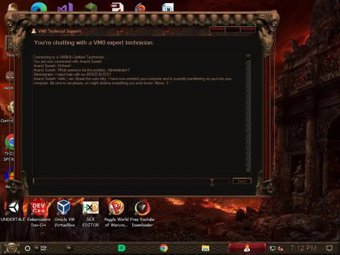Screen dimensions: 340x255
Task: Open File Explorer from the taskbar
Action: pos(205,248)
